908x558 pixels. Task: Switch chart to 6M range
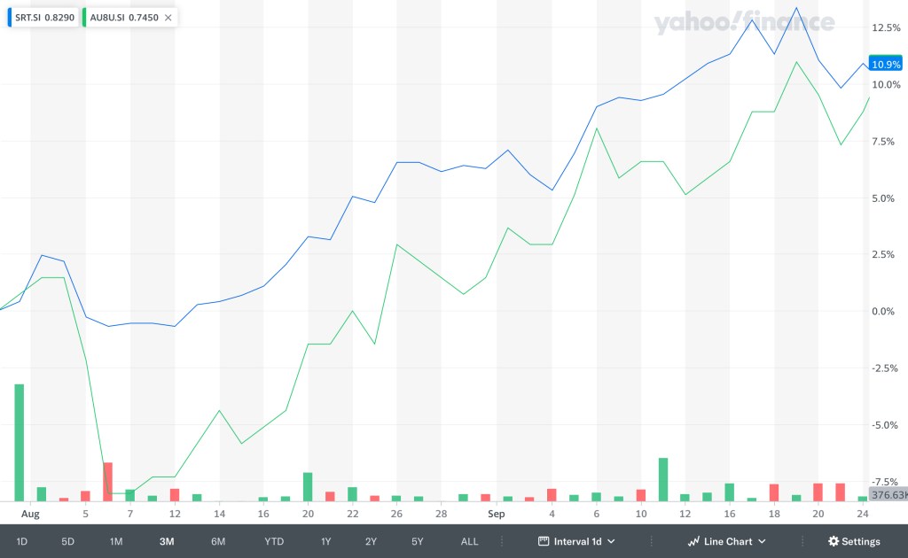click(218, 541)
